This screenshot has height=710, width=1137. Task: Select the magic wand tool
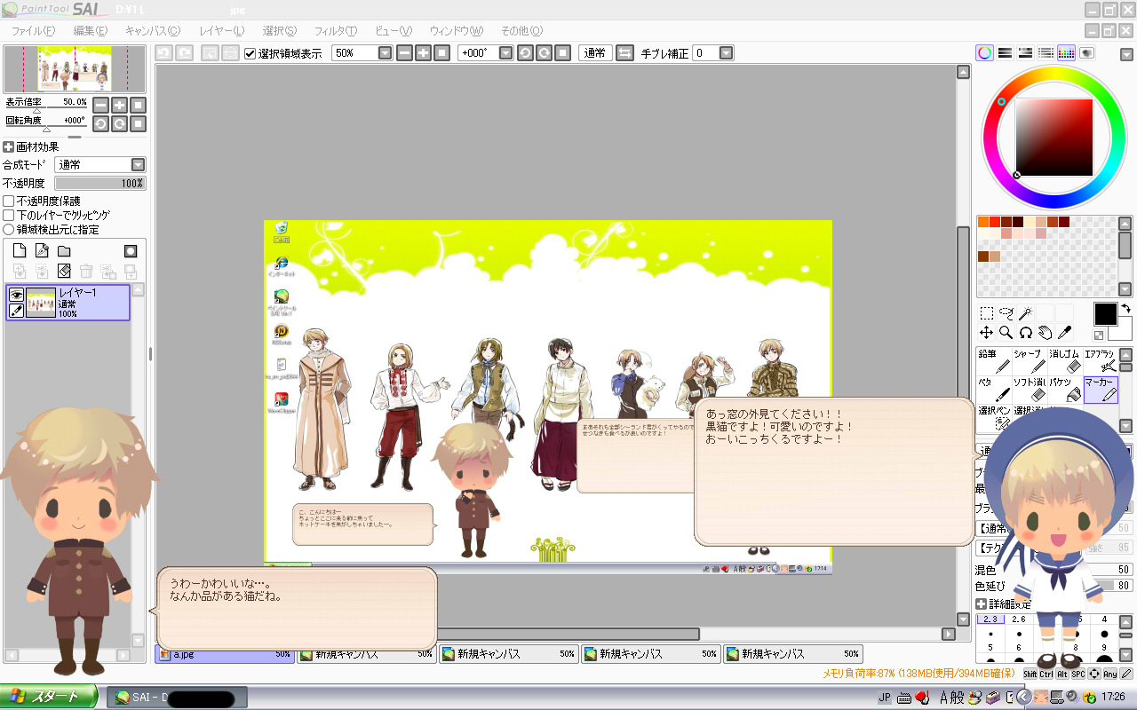point(1025,313)
